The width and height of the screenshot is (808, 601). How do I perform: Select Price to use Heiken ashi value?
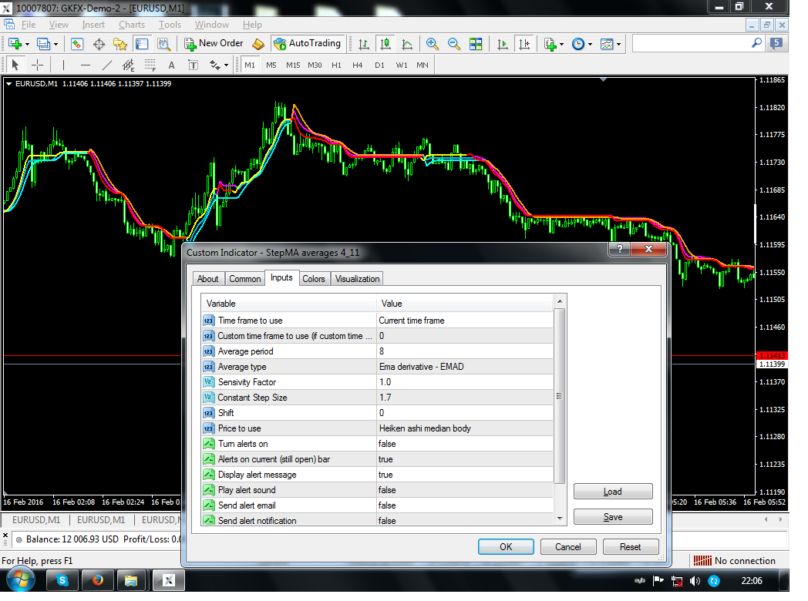465,428
